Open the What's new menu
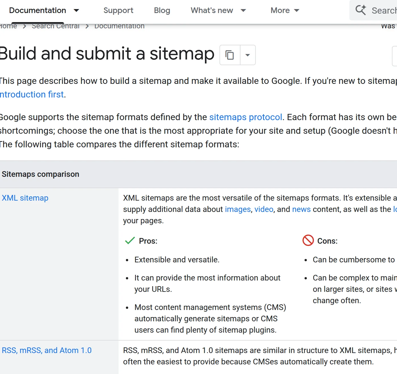 (212, 10)
